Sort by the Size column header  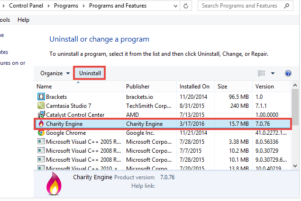click(233, 87)
